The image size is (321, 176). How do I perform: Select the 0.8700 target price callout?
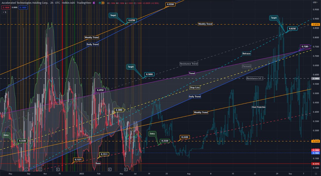point(132,20)
